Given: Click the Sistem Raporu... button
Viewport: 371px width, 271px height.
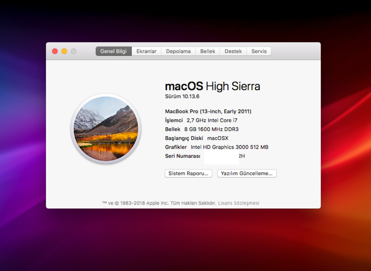Looking at the screenshot, I should [188, 173].
